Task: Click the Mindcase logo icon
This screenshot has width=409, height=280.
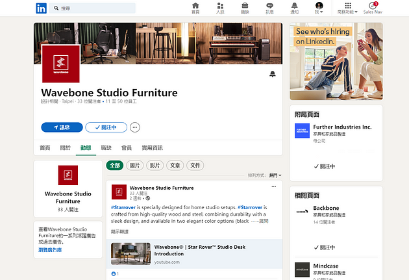Action: pos(302,270)
